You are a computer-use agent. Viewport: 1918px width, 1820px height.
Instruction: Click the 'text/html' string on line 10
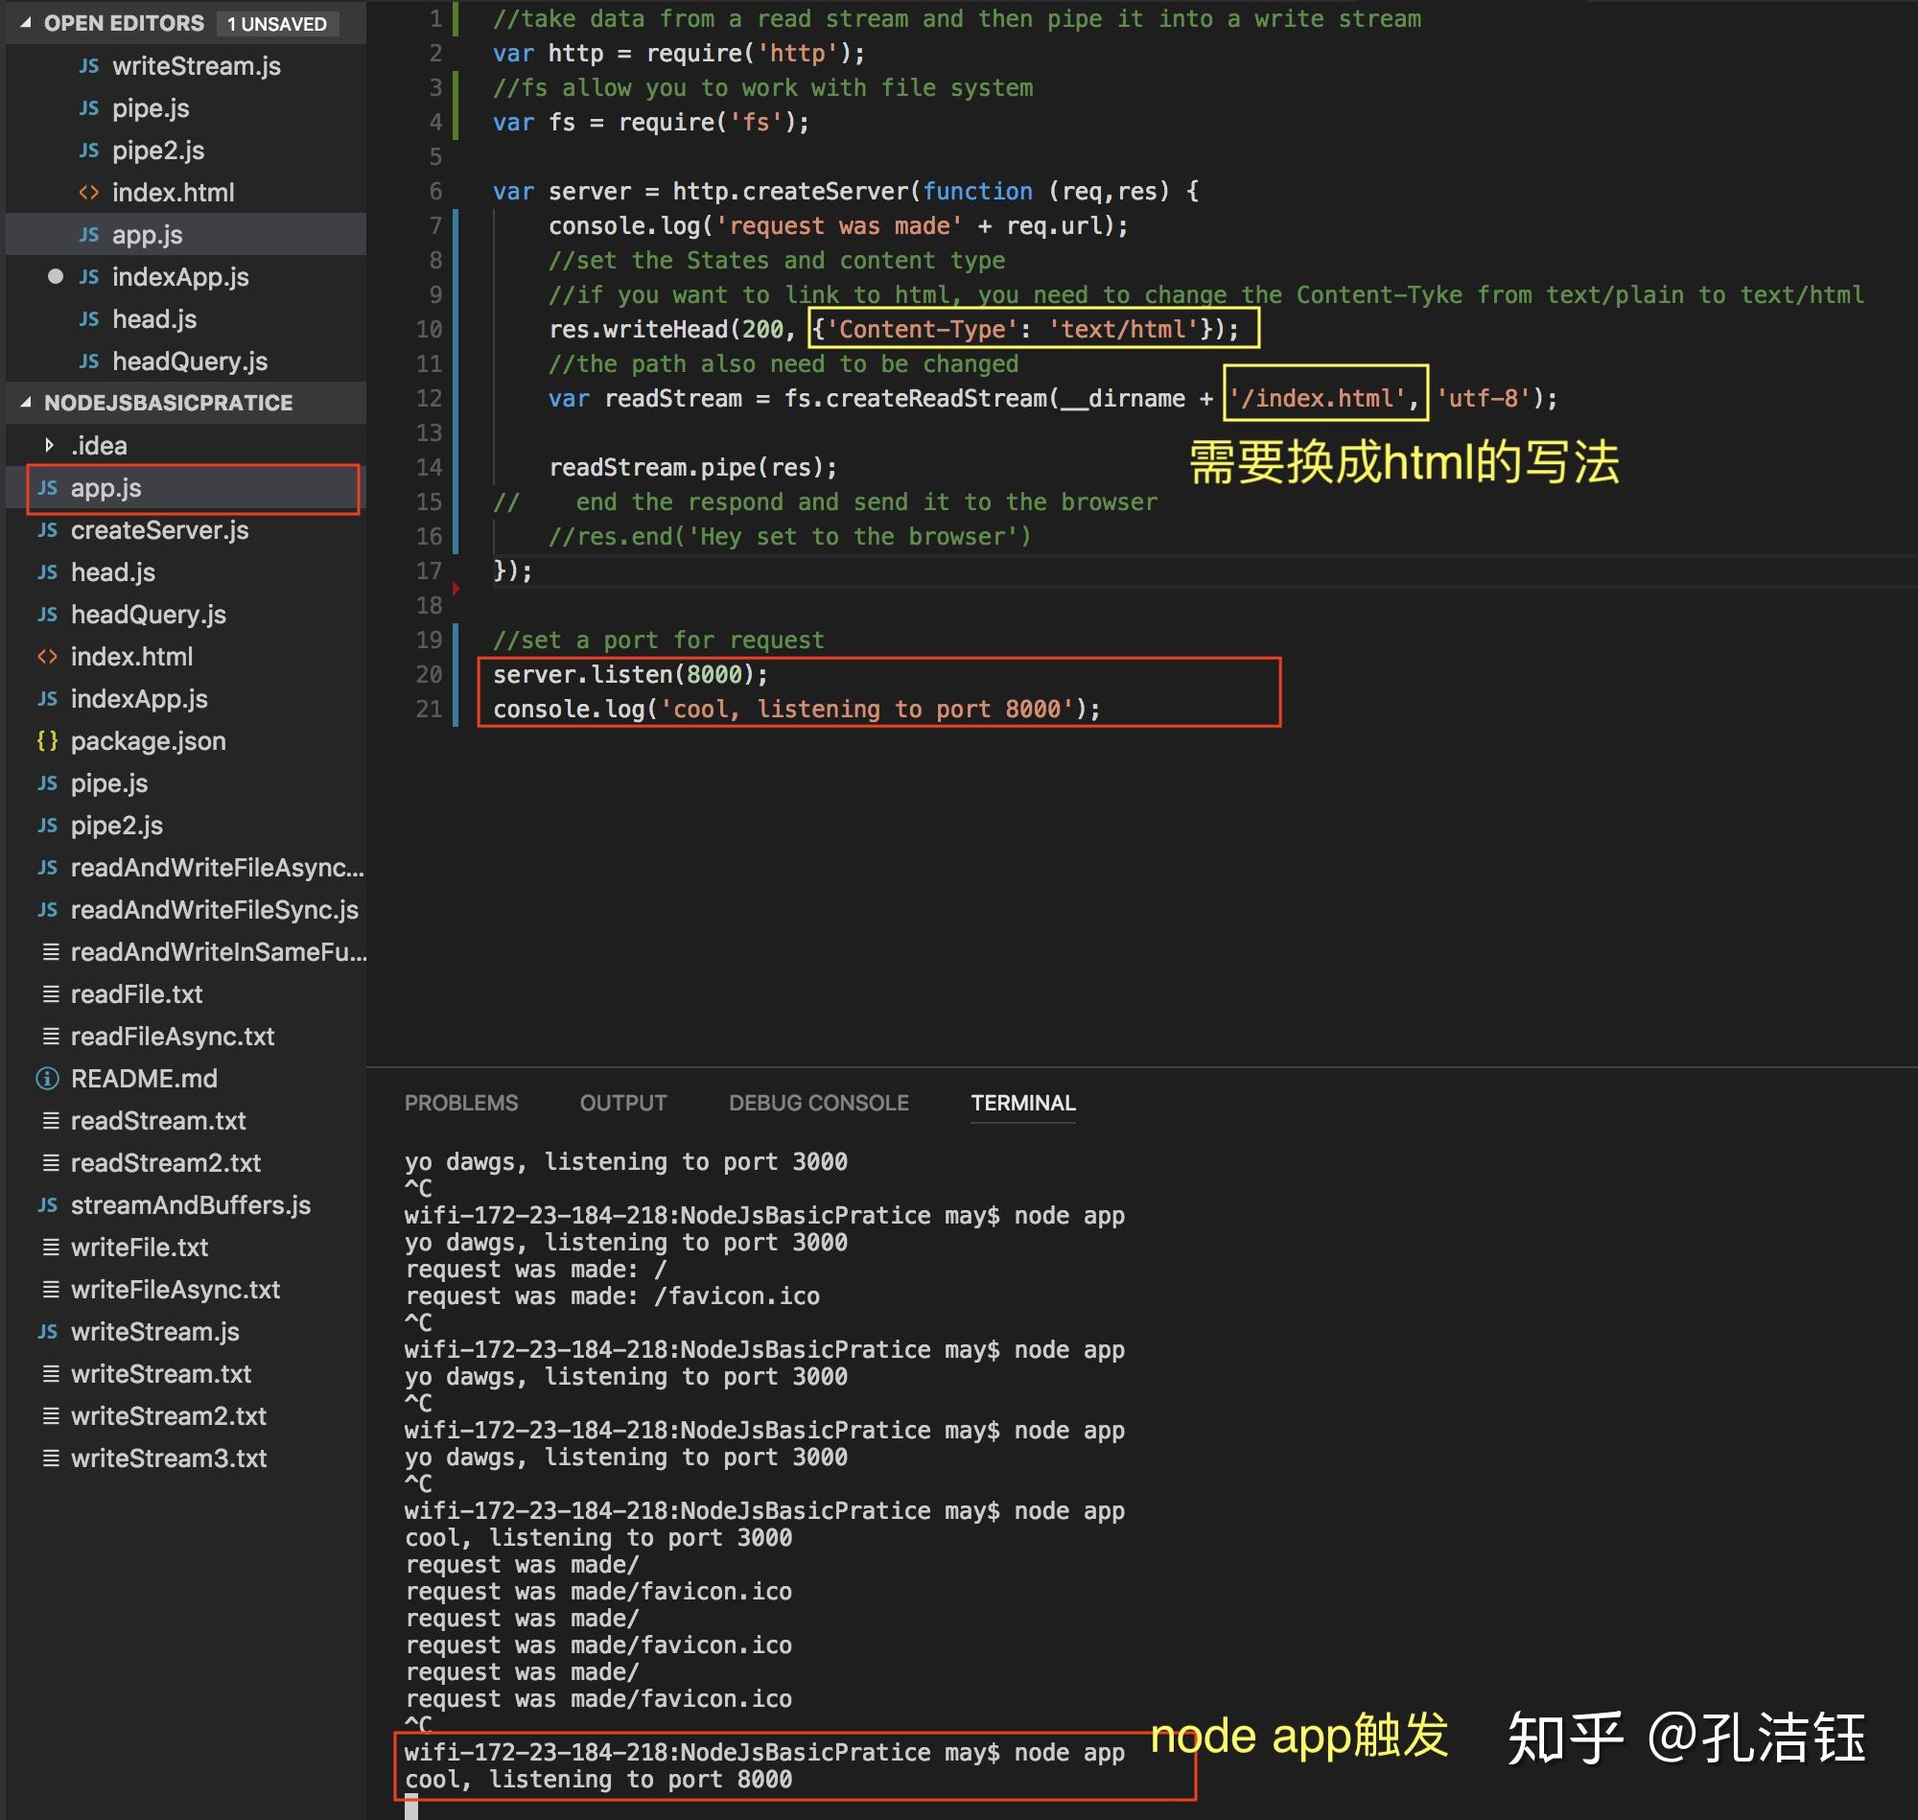coord(1123,329)
